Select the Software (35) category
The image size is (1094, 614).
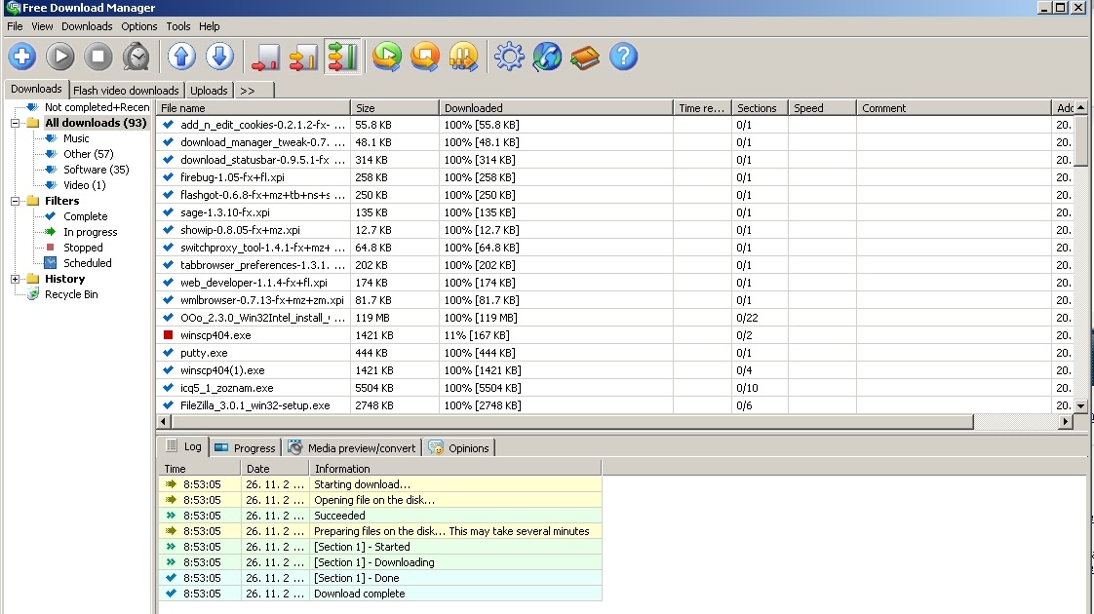(97, 170)
